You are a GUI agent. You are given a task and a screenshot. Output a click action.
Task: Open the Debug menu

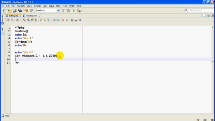click(x=51, y=6)
